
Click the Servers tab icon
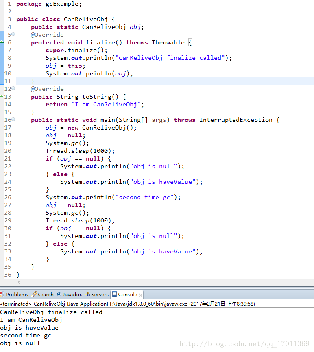(87, 294)
